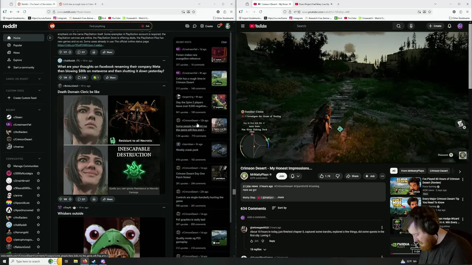Collapse Reddit sidebar with hamburger toggle

[50, 38]
